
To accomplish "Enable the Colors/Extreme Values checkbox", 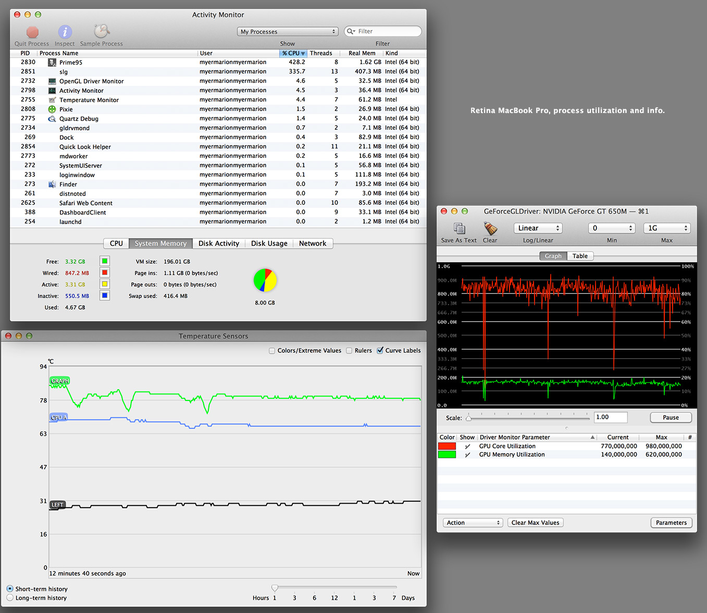I will tap(272, 351).
